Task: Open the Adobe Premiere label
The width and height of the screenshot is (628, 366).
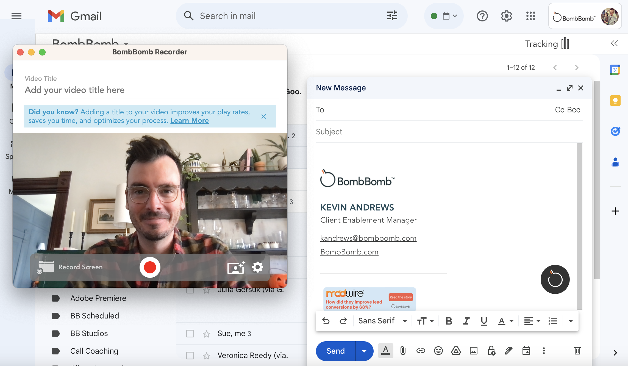Action: (x=98, y=298)
